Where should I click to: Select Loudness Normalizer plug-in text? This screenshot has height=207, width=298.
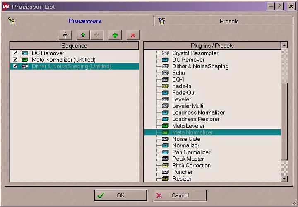[x=198, y=113]
